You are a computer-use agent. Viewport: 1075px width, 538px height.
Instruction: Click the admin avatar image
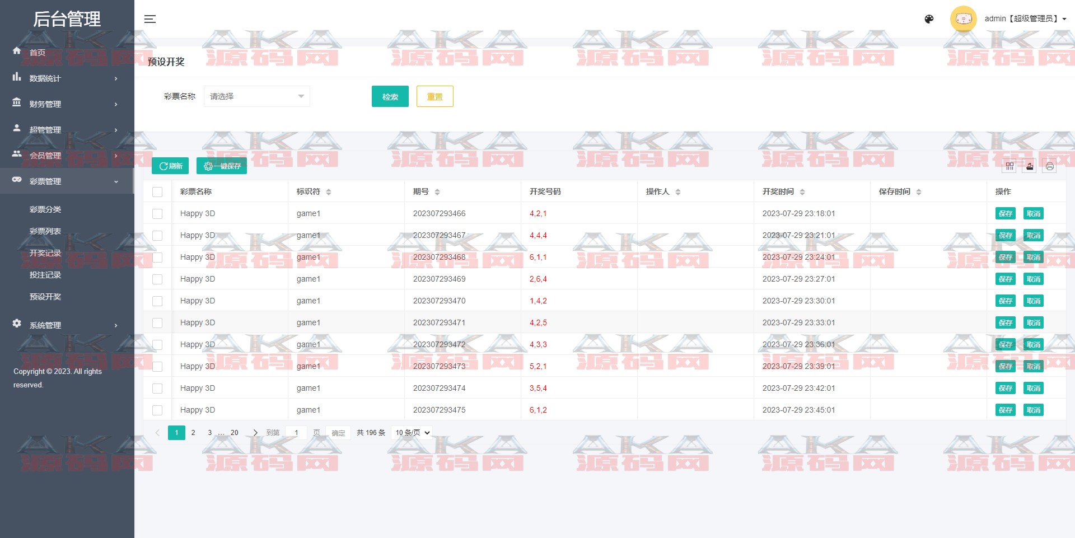(963, 19)
